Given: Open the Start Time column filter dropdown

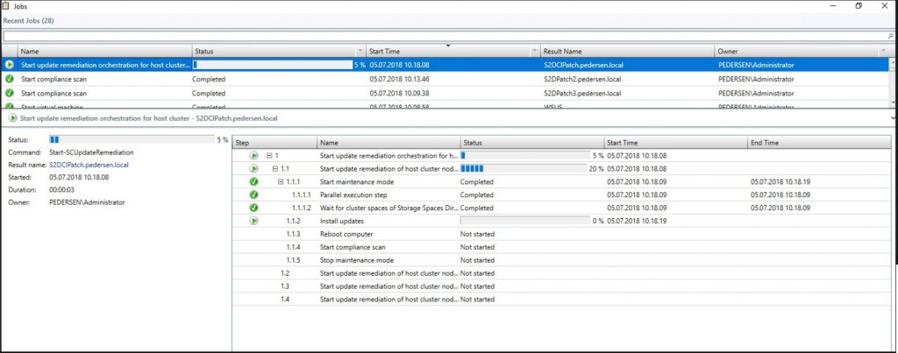Looking at the screenshot, I should tap(535, 52).
